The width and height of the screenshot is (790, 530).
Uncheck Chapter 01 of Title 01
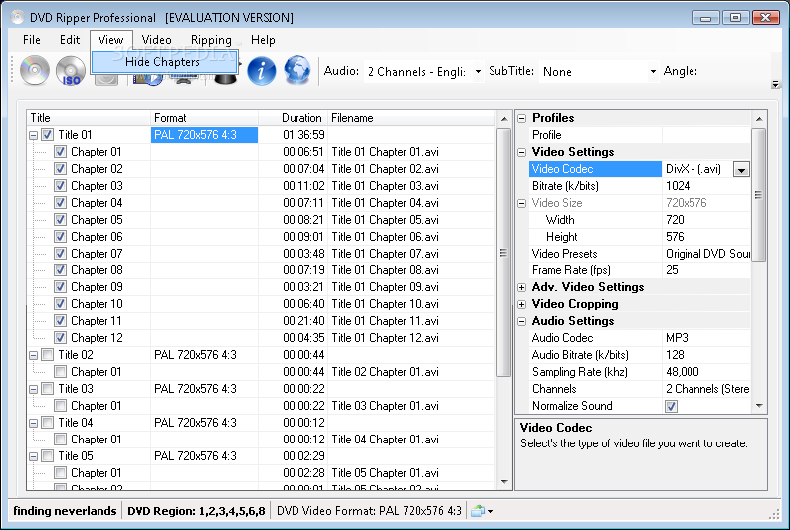click(x=60, y=152)
